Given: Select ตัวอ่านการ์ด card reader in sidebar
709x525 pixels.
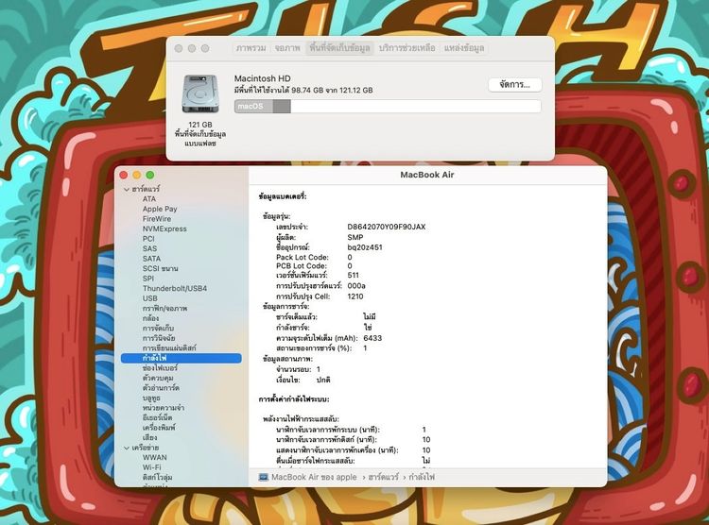Looking at the screenshot, I should [161, 388].
